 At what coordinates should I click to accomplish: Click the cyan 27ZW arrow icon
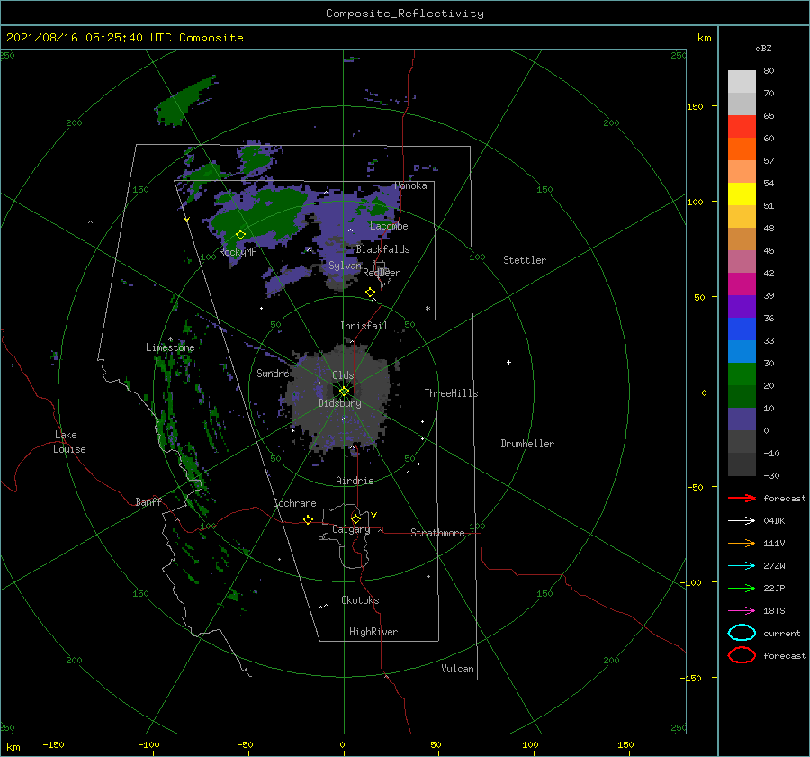(x=742, y=566)
